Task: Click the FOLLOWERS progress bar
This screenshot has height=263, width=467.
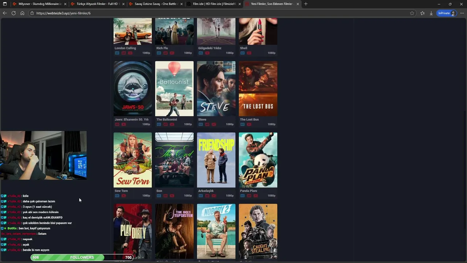Action: [82, 258]
